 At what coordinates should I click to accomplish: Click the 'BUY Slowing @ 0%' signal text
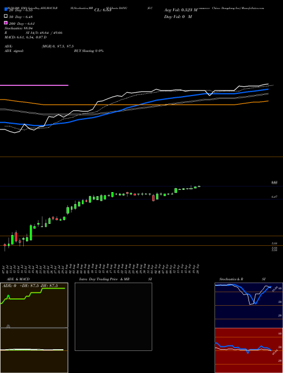pos(89,51)
